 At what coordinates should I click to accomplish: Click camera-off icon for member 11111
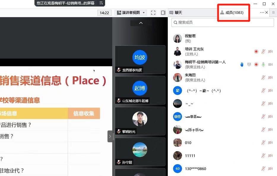pyautogui.click(x=270, y=156)
